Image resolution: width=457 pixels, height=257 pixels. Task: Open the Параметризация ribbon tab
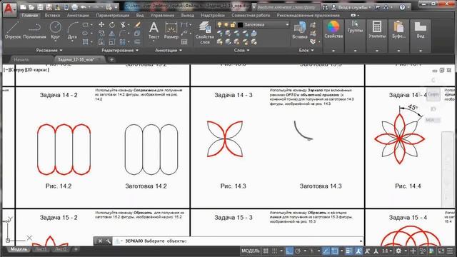pos(113,15)
